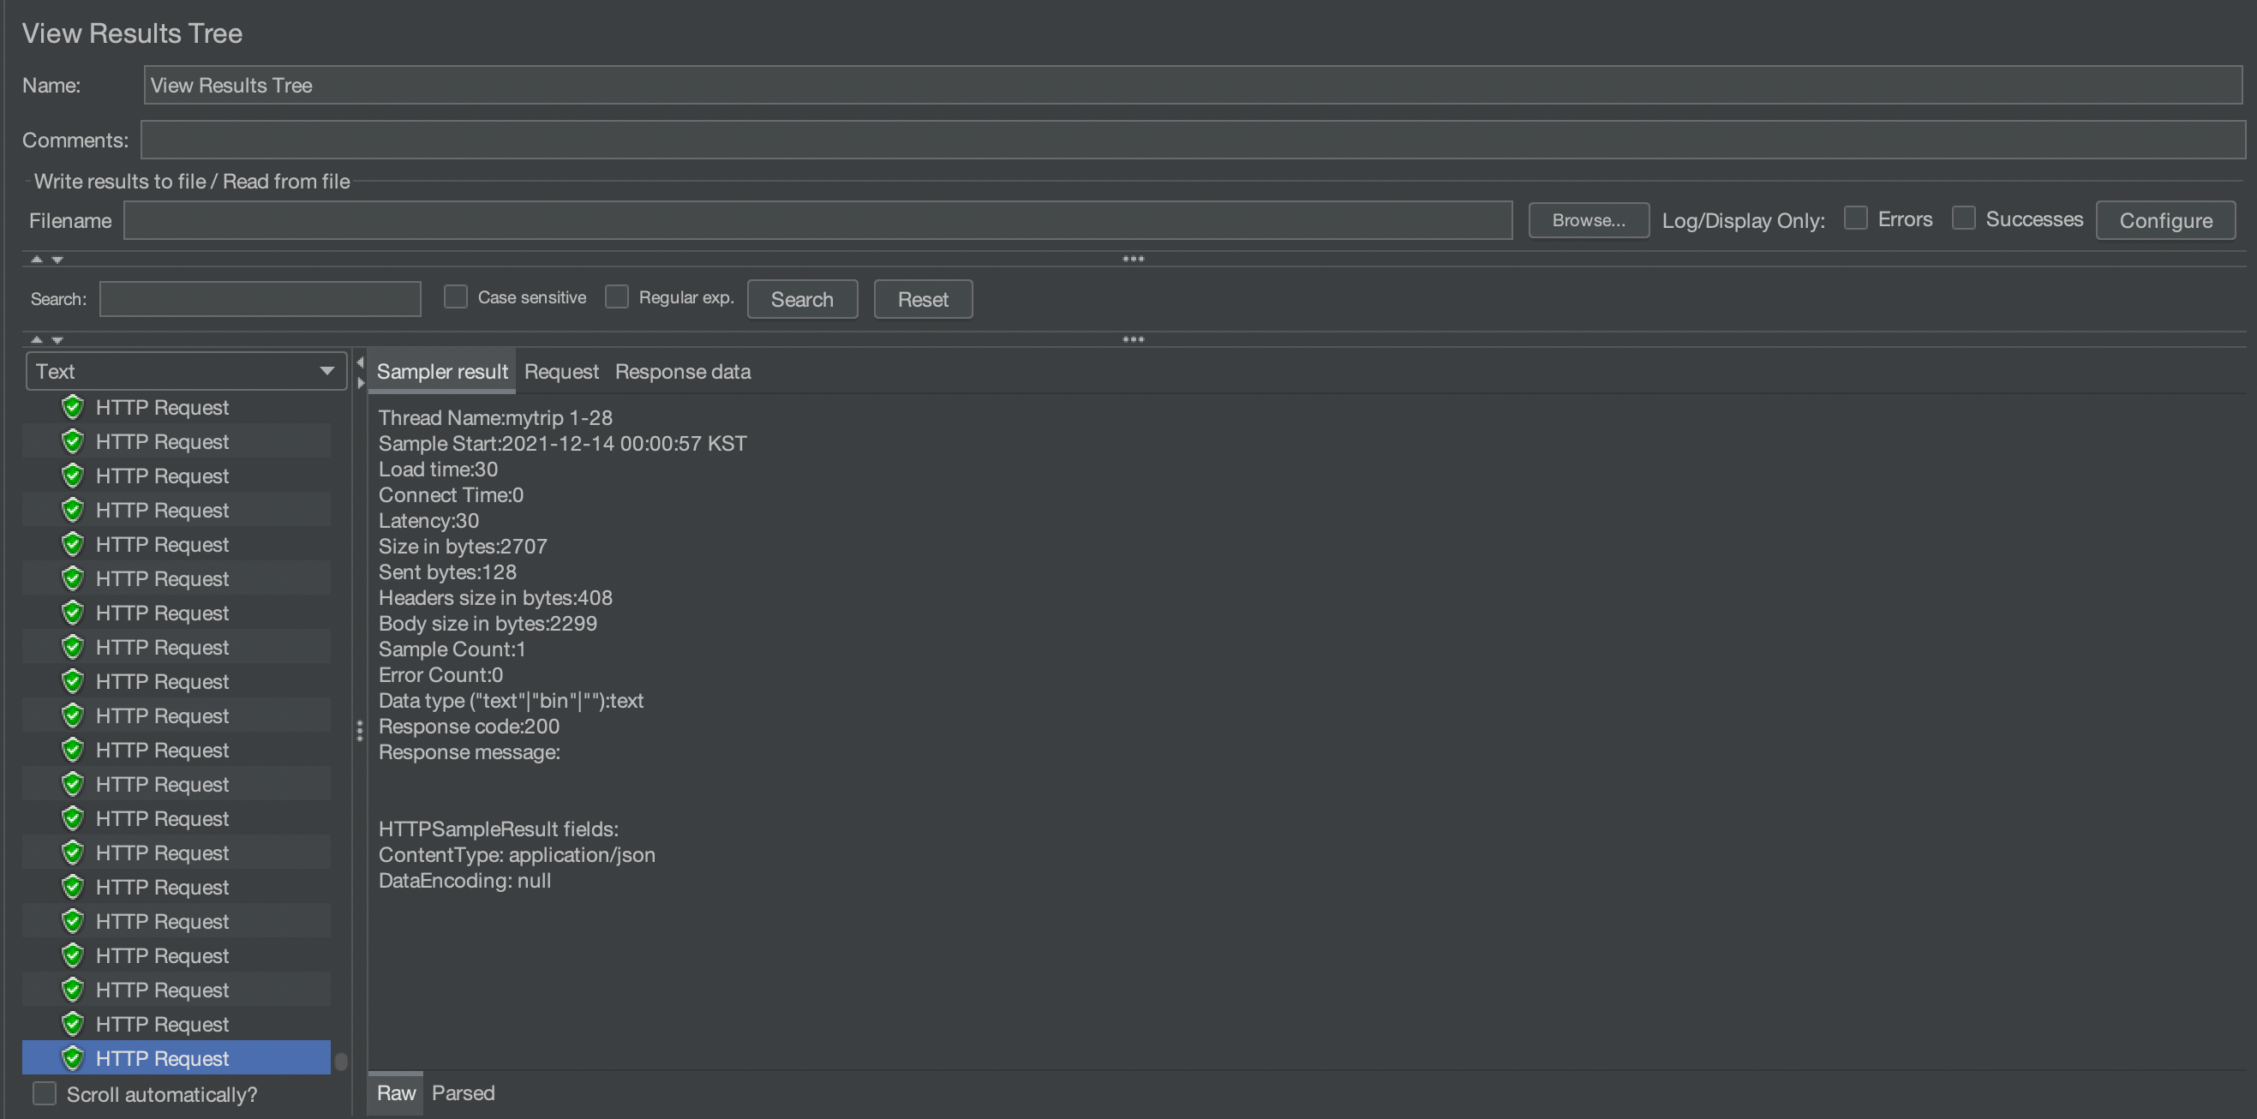Viewport: 2257px width, 1119px height.
Task: Enable the Successes checkbox
Action: [x=1962, y=218]
